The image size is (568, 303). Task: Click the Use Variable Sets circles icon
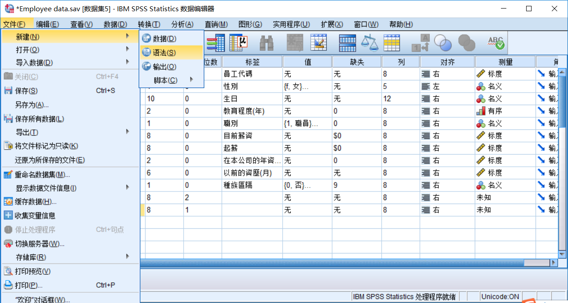pos(443,43)
